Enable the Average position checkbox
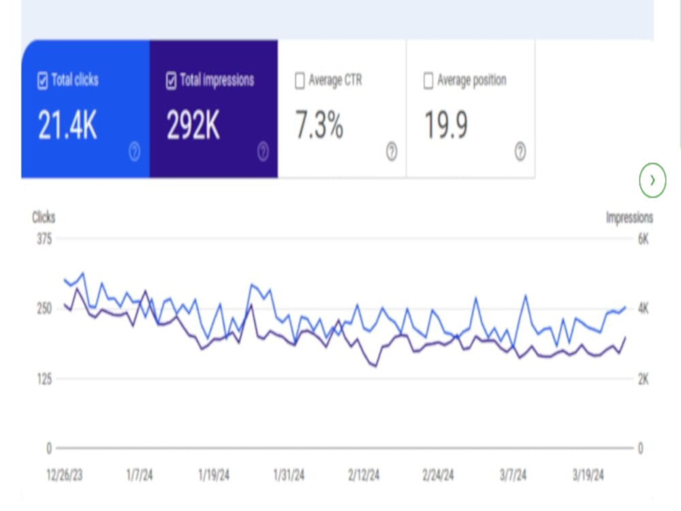 point(428,81)
